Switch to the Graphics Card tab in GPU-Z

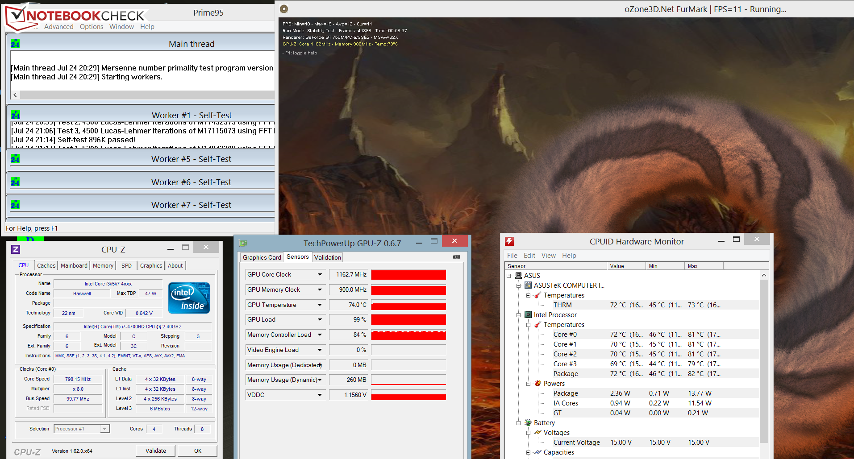(262, 257)
